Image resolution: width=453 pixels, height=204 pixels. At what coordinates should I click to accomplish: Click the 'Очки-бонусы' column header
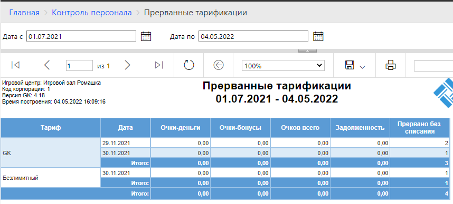[240, 128]
